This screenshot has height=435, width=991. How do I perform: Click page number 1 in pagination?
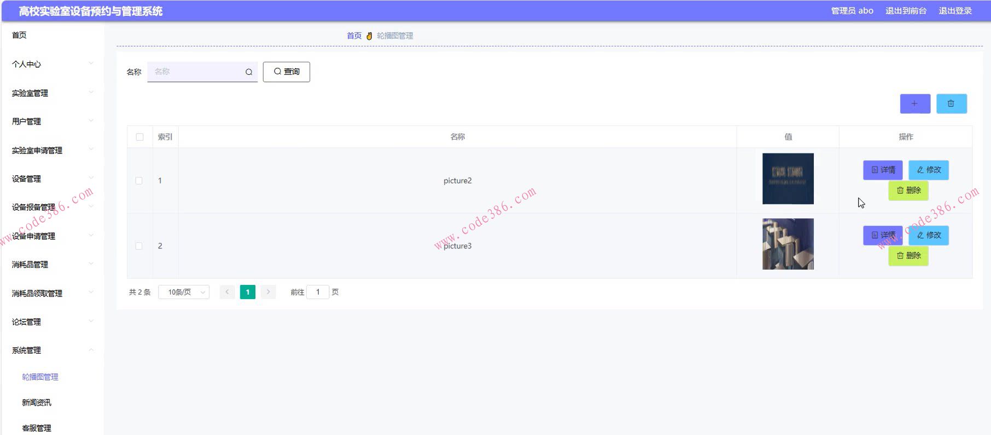pyautogui.click(x=248, y=292)
